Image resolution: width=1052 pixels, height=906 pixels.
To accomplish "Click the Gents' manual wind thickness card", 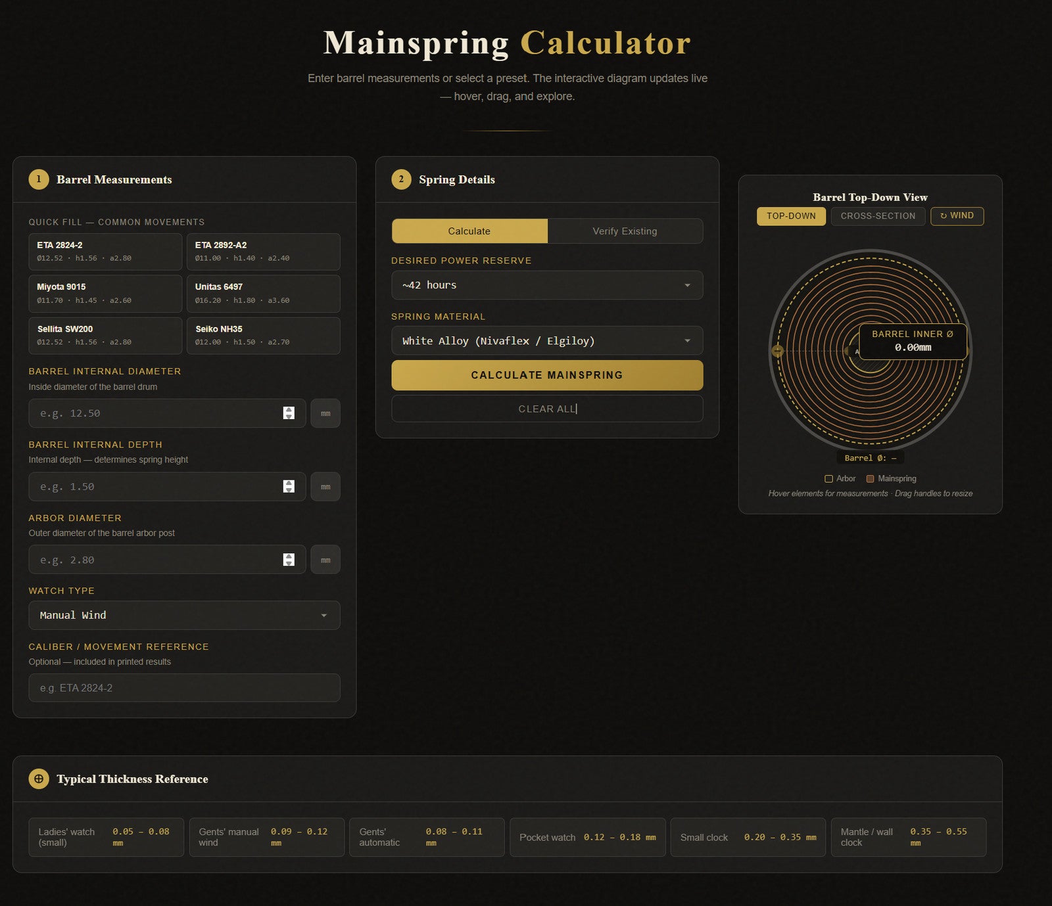I will click(x=266, y=838).
